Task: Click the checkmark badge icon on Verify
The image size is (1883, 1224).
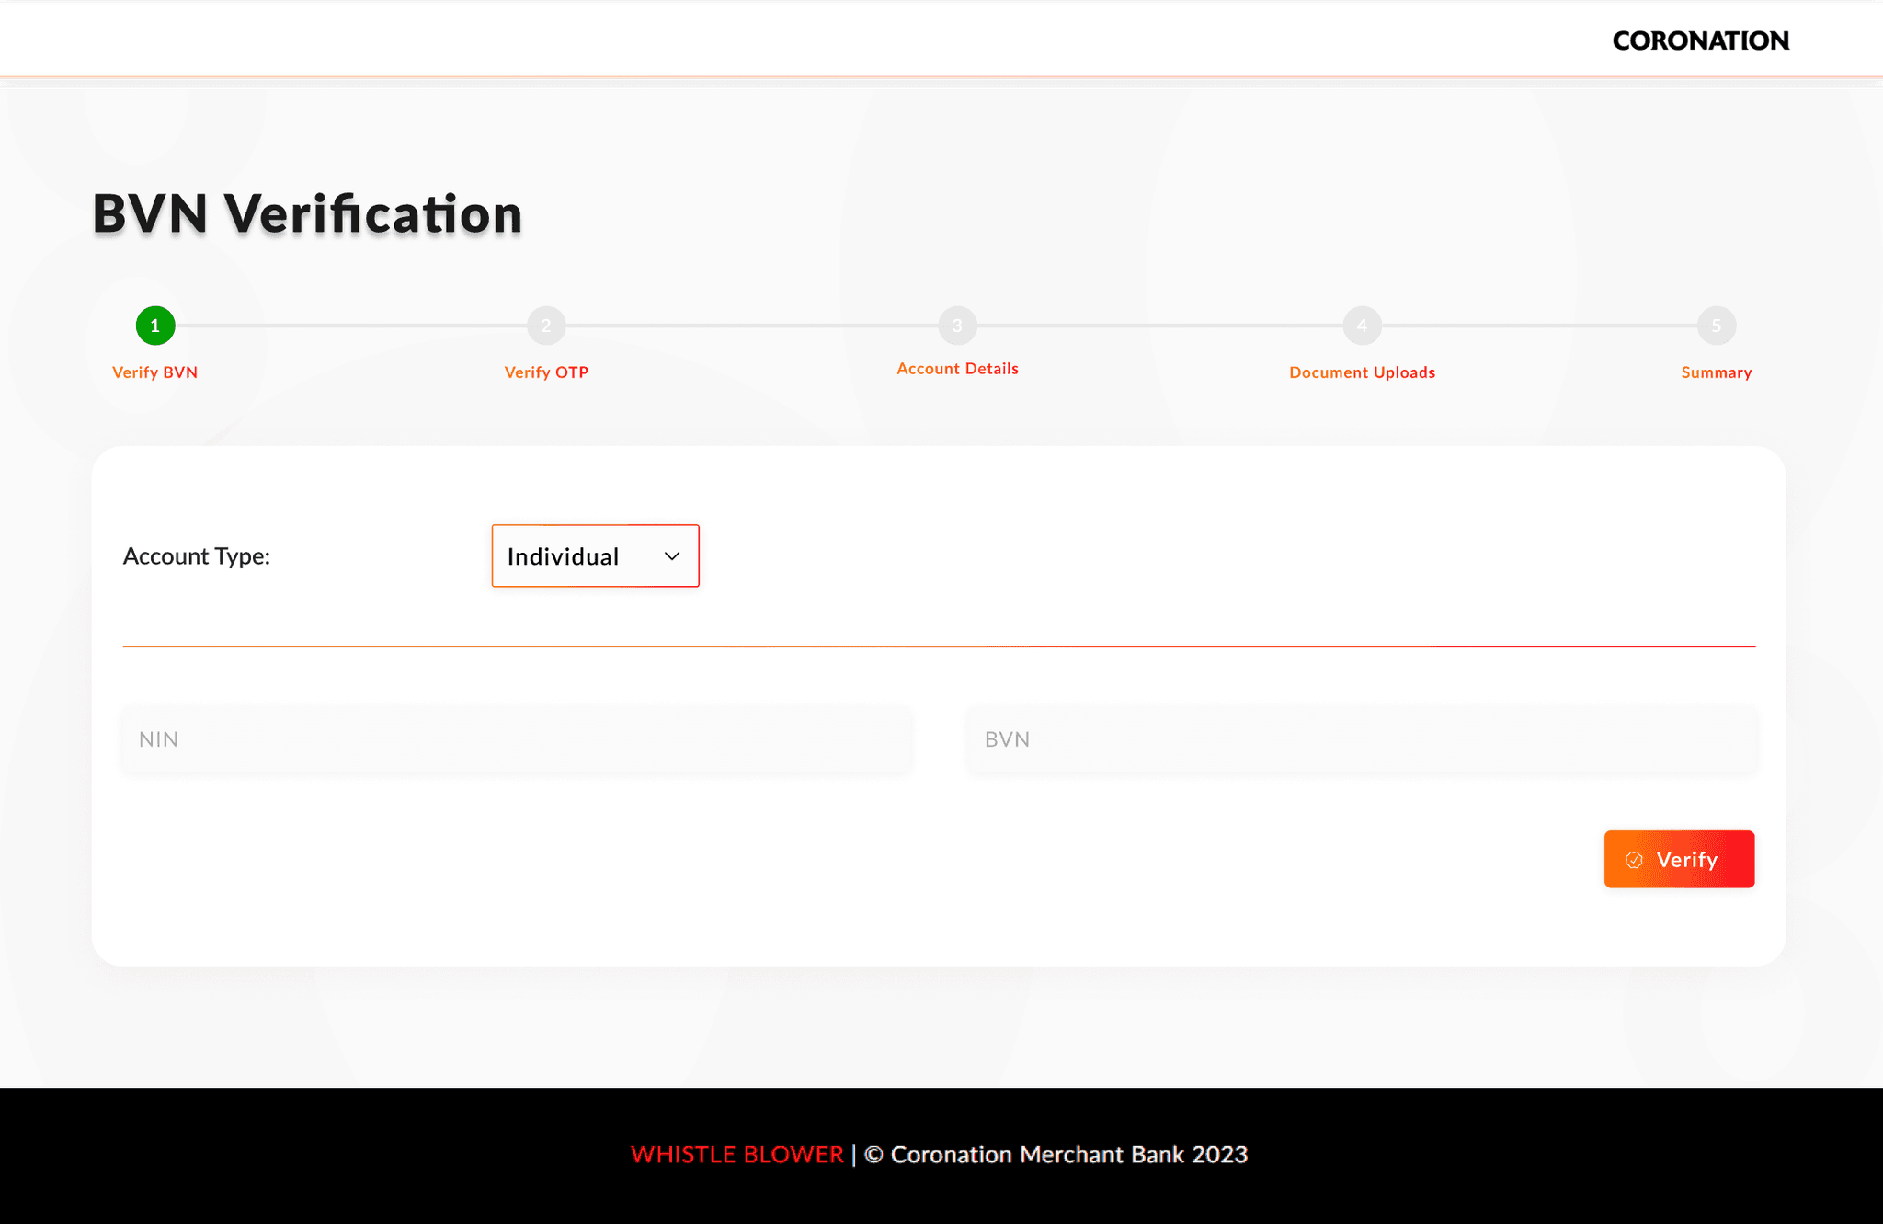Action: (1634, 860)
